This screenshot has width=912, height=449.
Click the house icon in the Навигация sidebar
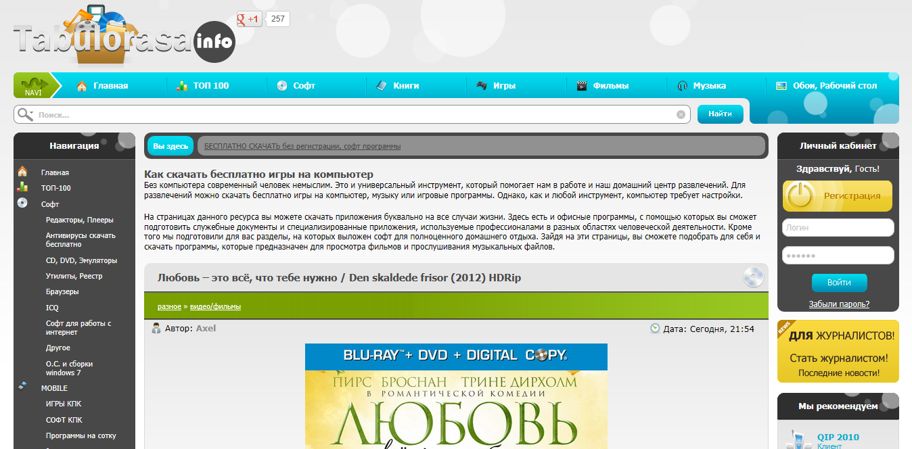click(x=22, y=172)
